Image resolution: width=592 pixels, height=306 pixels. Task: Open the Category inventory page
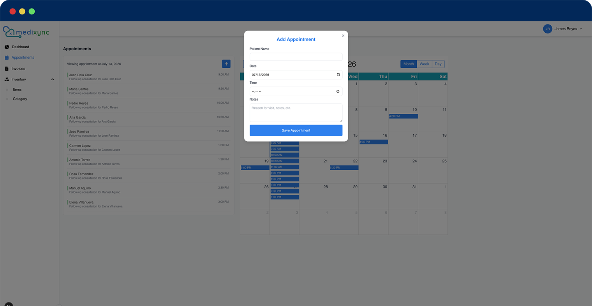tap(20, 99)
